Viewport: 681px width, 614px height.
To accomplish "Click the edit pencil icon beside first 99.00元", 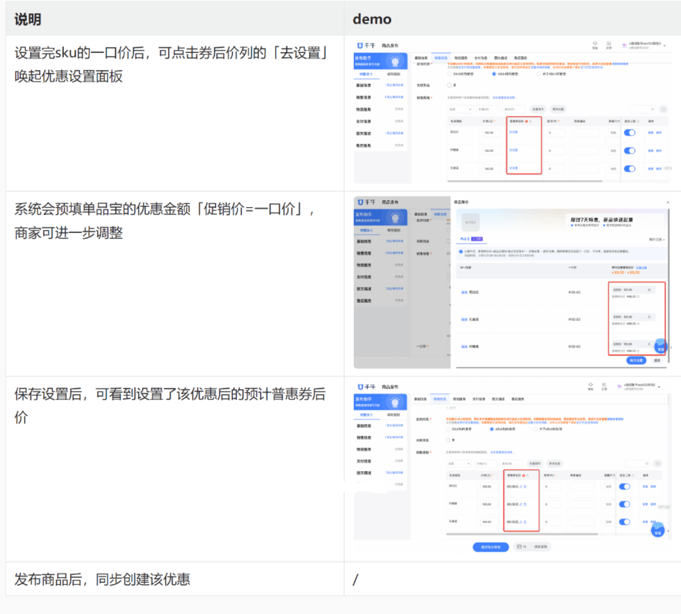I will 521,487.
